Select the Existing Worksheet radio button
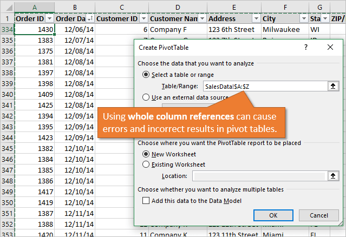 (x=146, y=164)
